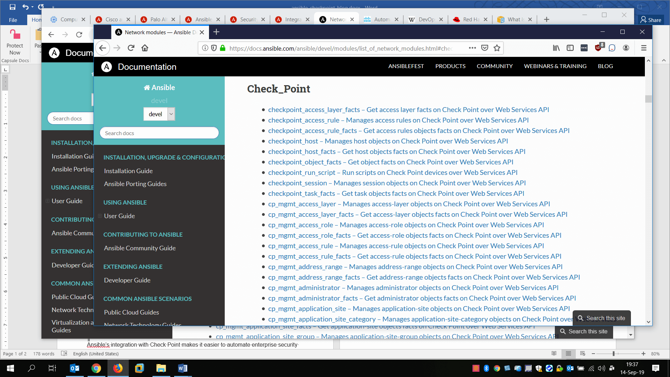670x377 pixels.
Task: Open cp_mgmt_access_role module link
Action: point(406,225)
